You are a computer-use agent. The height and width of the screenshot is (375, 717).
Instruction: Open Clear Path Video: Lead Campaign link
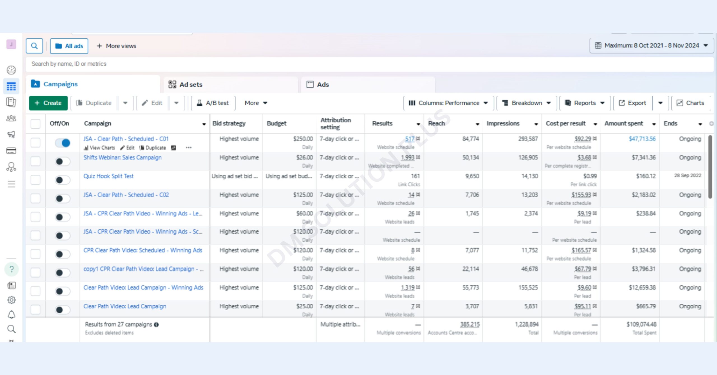pos(125,306)
